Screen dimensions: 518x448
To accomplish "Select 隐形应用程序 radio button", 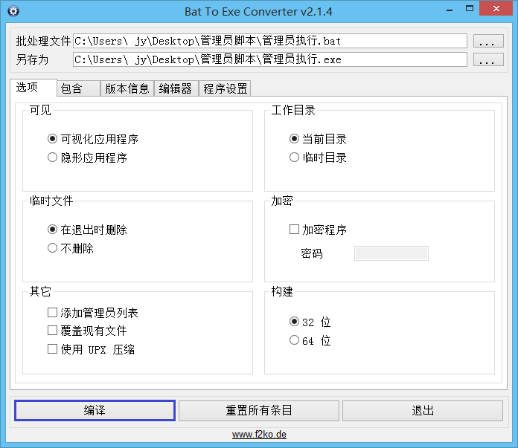I will (52, 158).
